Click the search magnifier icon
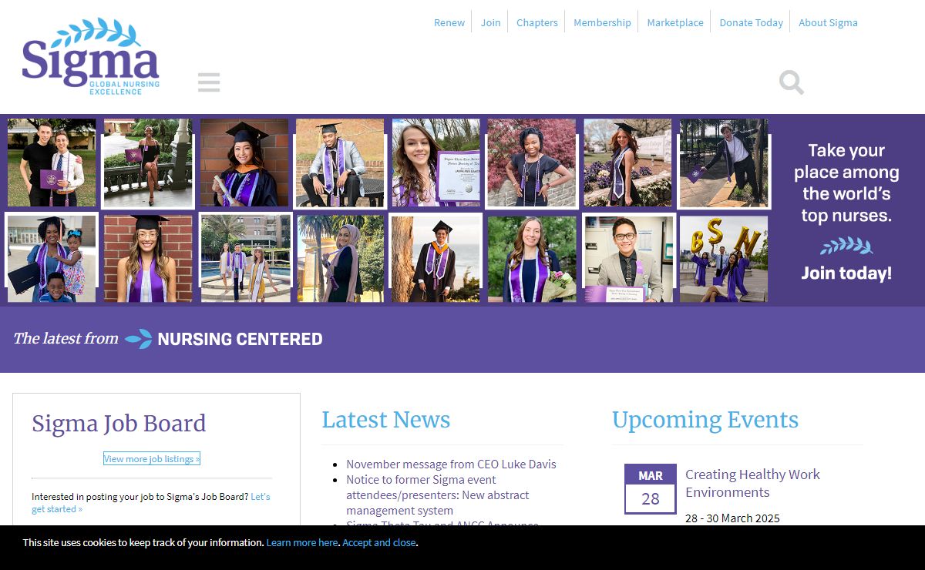Image resolution: width=925 pixels, height=570 pixels. [792, 82]
